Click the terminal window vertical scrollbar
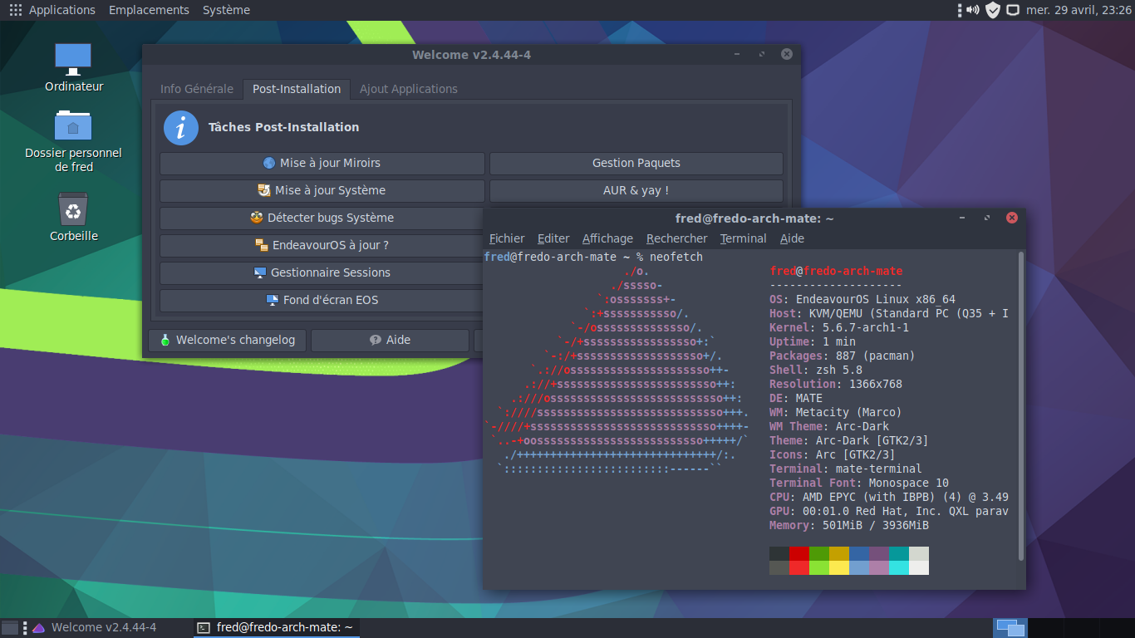Viewport: 1135px width, 638px height. pyautogui.click(x=1021, y=407)
